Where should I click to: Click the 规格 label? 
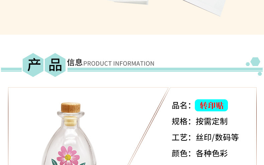click(179, 121)
